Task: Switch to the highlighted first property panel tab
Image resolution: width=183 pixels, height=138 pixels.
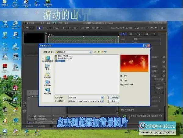Action: click(124, 34)
